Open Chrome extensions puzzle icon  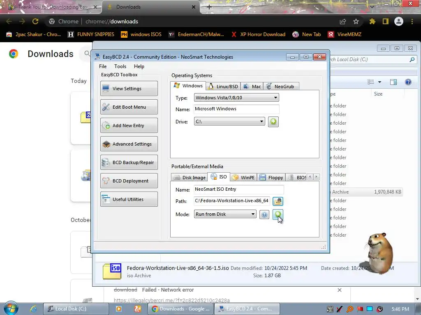pos(372,21)
